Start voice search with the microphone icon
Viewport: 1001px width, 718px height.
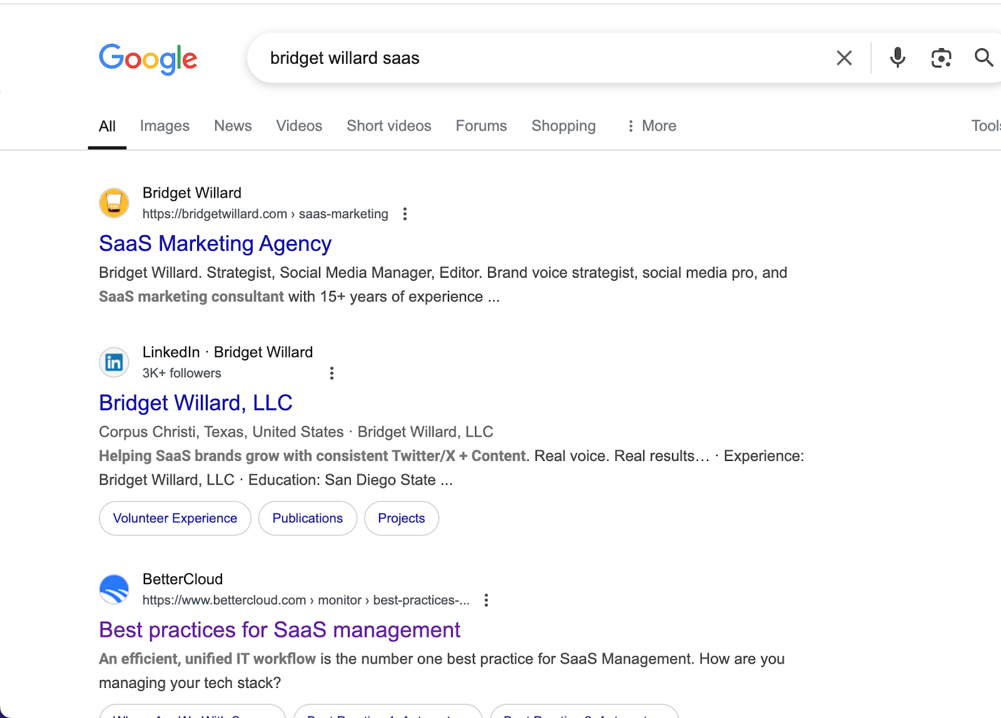pyautogui.click(x=897, y=58)
